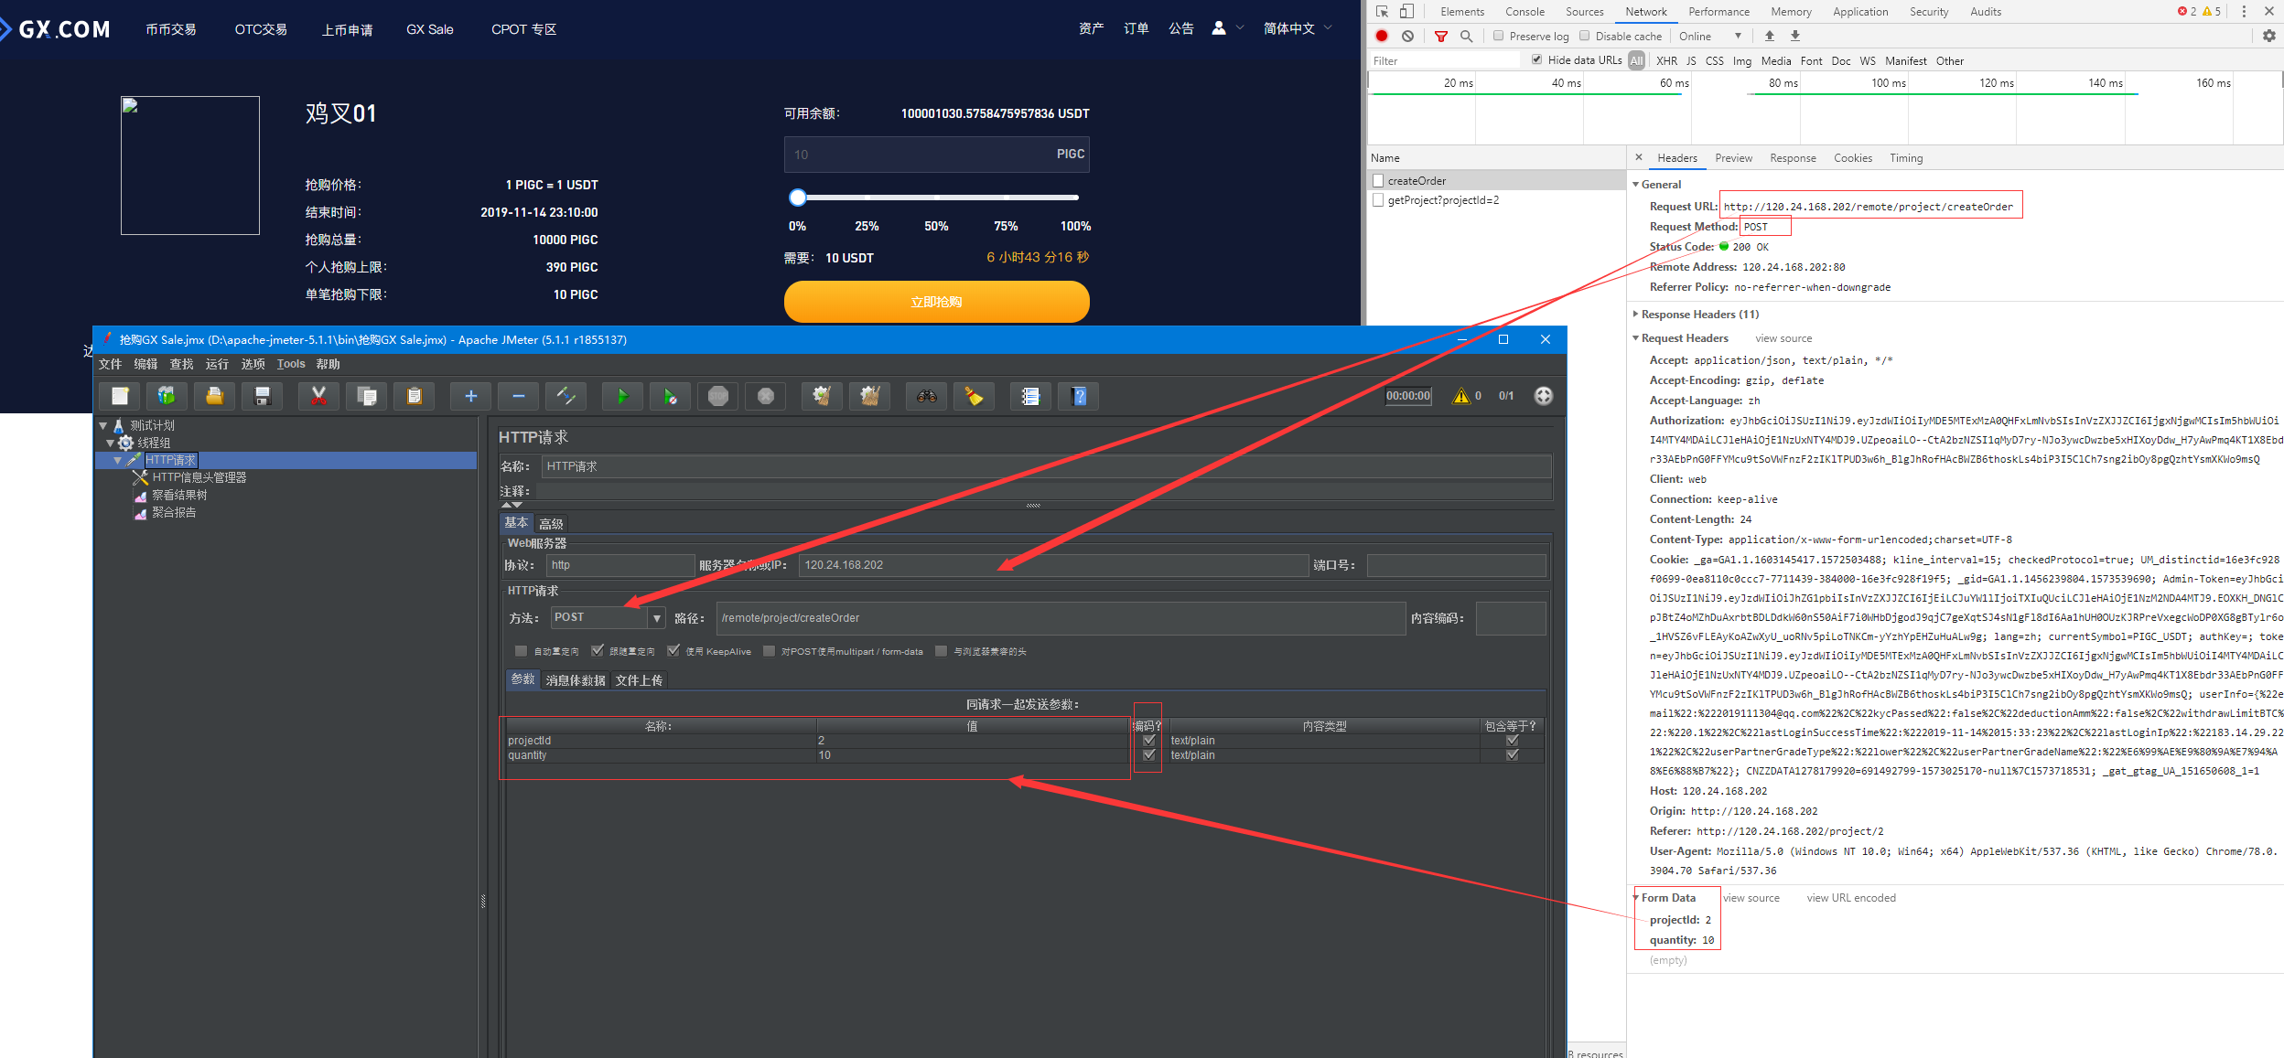Click the binoculars search icon in JMeter
Viewport: 2284px width, 1058px height.
(x=926, y=396)
